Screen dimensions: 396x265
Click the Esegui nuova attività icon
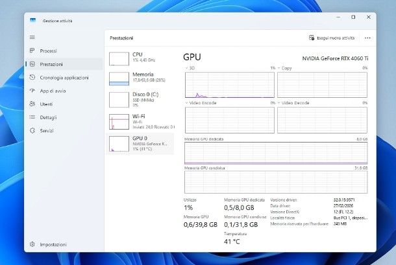click(312, 38)
